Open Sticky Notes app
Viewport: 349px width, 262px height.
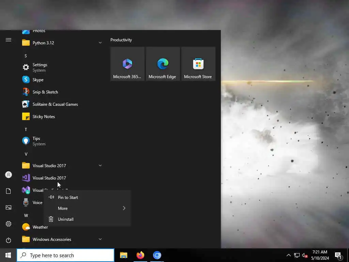[x=62, y=116]
